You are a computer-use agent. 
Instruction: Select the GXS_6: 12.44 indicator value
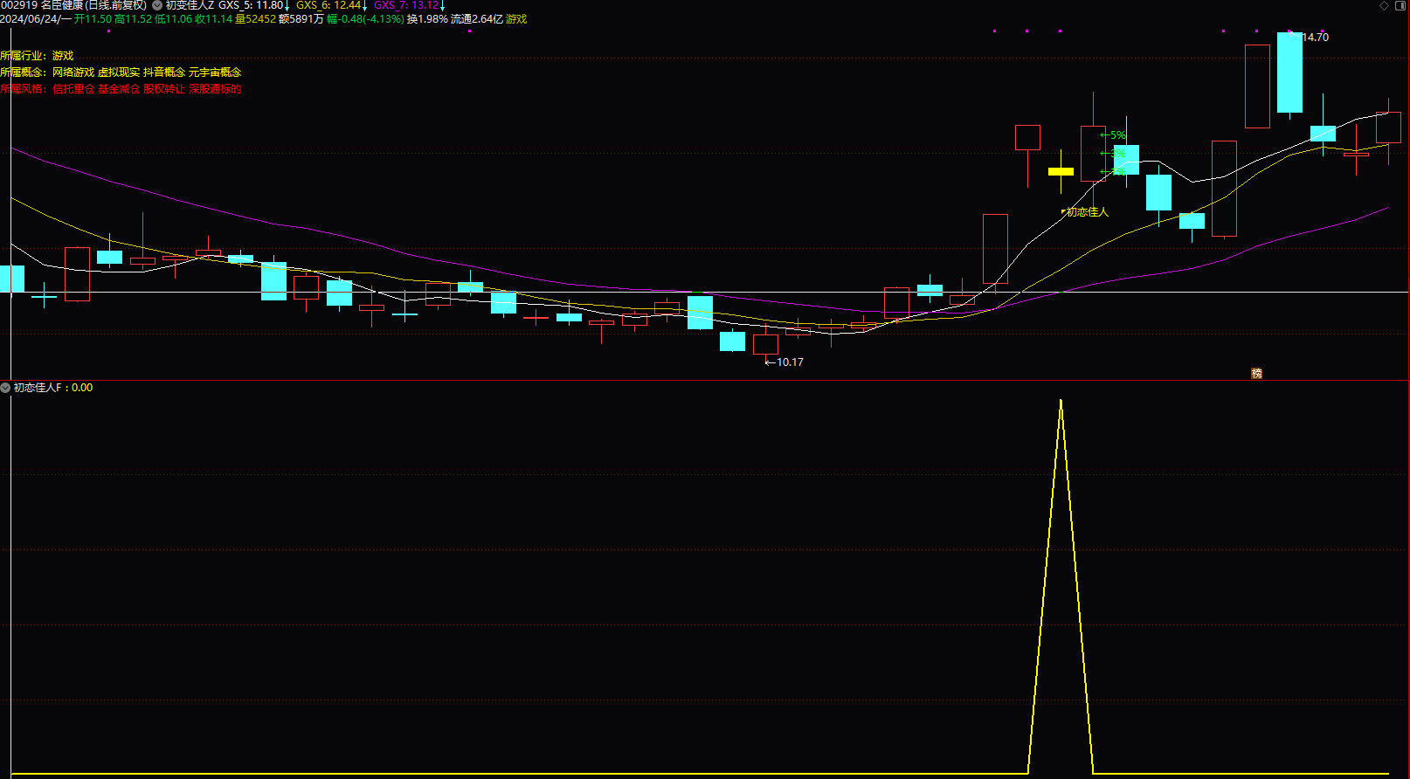click(x=328, y=5)
